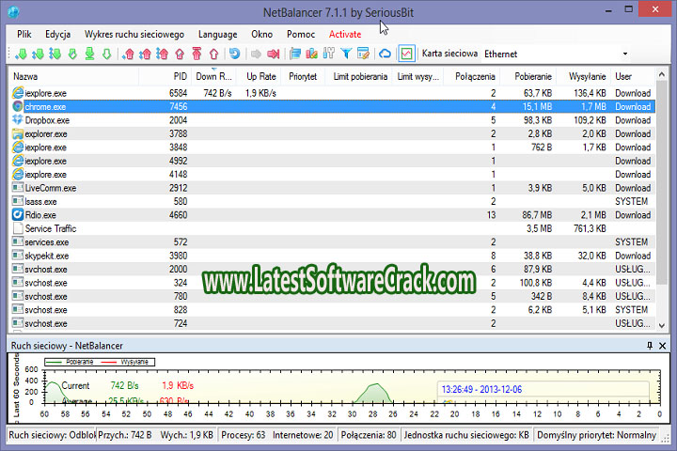Image resolution: width=677 pixels, height=451 pixels.
Task: Click the white hollow red upload arrow
Action: 213,54
